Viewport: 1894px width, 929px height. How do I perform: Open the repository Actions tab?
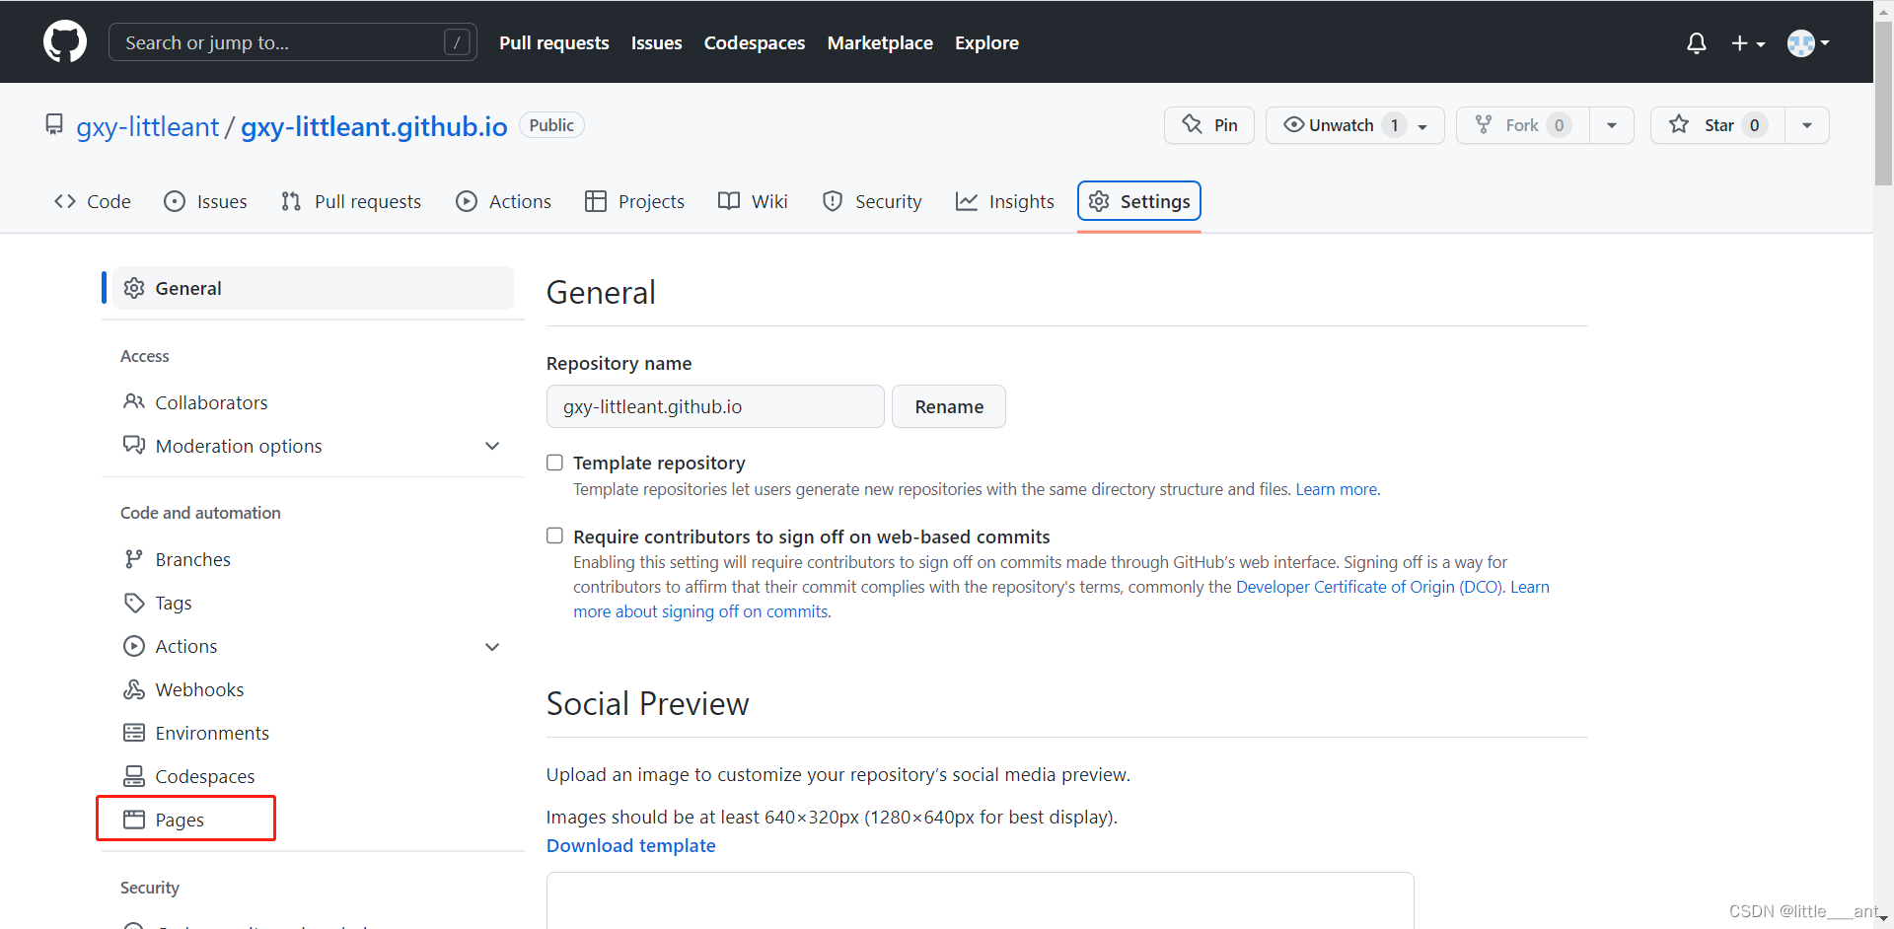[503, 201]
